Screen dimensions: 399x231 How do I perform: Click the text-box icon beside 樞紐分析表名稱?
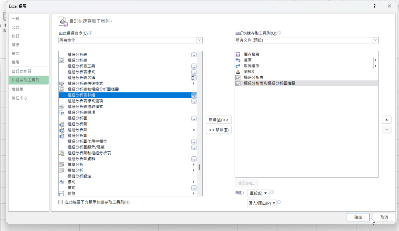(194, 78)
